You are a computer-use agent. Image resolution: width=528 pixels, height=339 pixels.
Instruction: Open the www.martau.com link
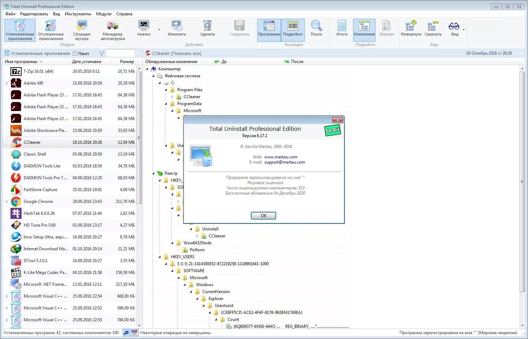(x=280, y=157)
